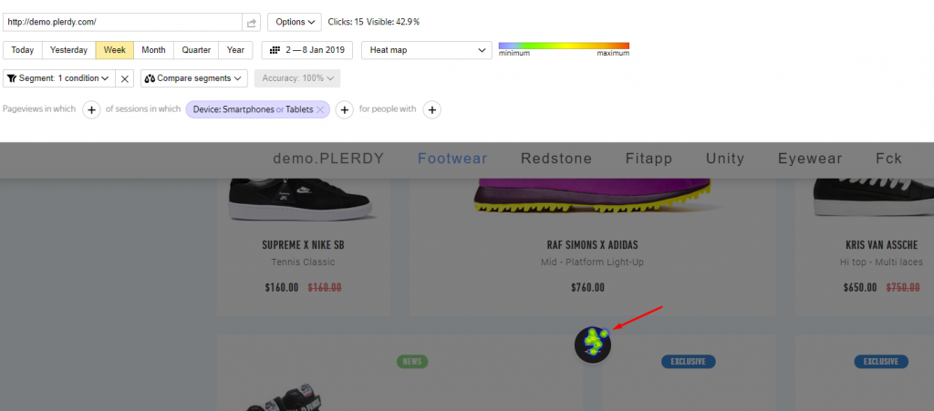Click the $650.00 price

[x=860, y=288]
